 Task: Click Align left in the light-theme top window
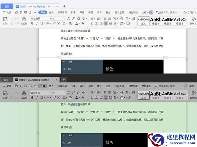coord(92,23)
